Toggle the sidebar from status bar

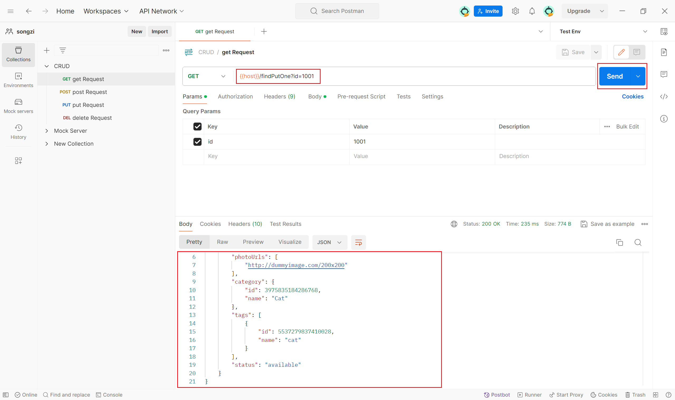click(6, 395)
